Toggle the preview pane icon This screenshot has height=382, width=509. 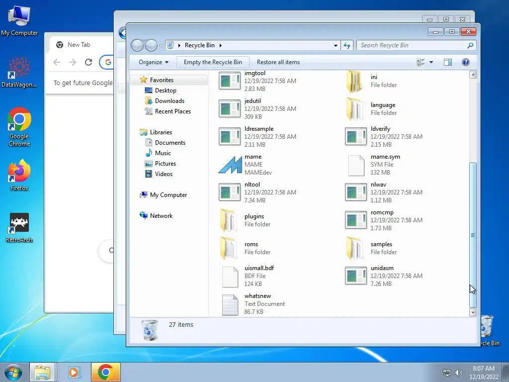point(448,62)
